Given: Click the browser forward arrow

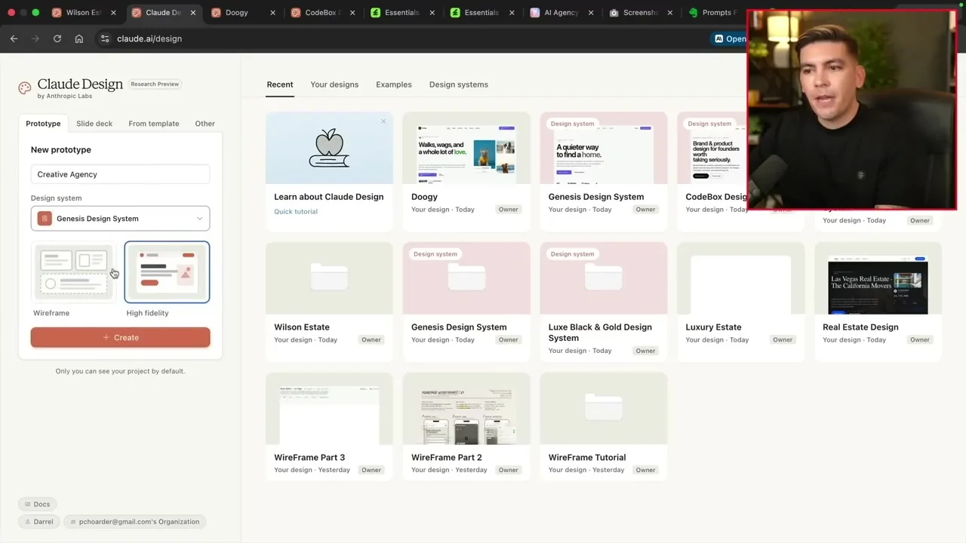Looking at the screenshot, I should pyautogui.click(x=35, y=38).
